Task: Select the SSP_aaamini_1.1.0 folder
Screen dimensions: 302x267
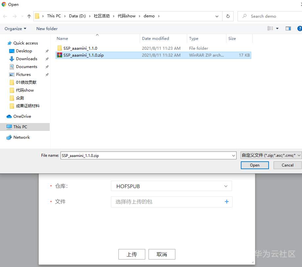Action: tap(153, 48)
